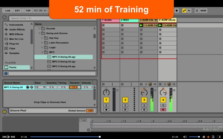Play the video with player play button

pos(9,137)
